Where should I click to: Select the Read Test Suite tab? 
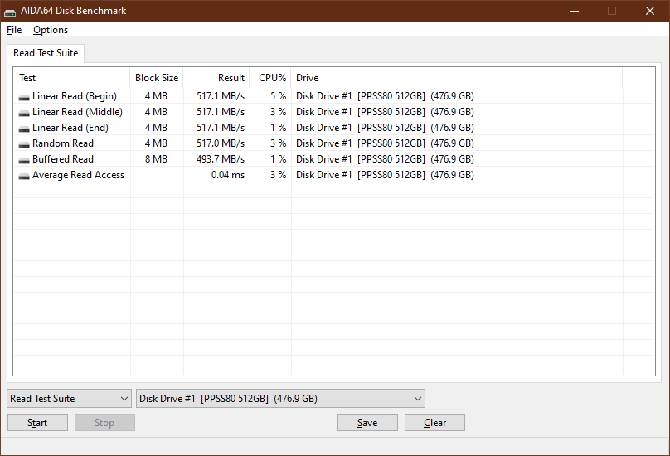tap(46, 53)
